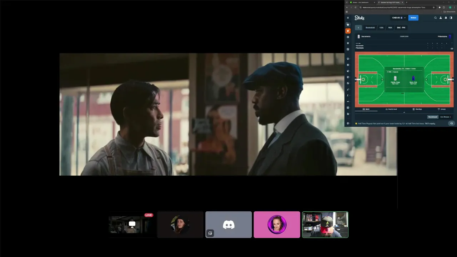This screenshot has height=257, width=457.
Task: Select the pink tile with purple-ringed avatar
Action: (277, 225)
